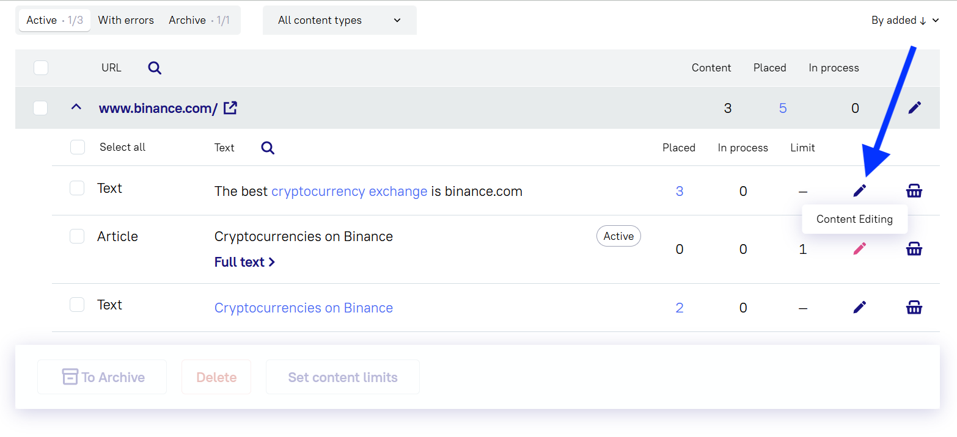Click the Content Editing tooltip
This screenshot has height=437, width=957.
tap(854, 219)
